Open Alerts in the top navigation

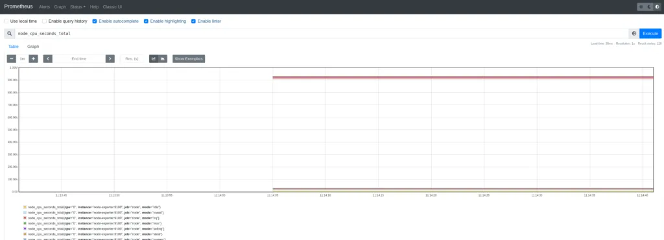(44, 6)
